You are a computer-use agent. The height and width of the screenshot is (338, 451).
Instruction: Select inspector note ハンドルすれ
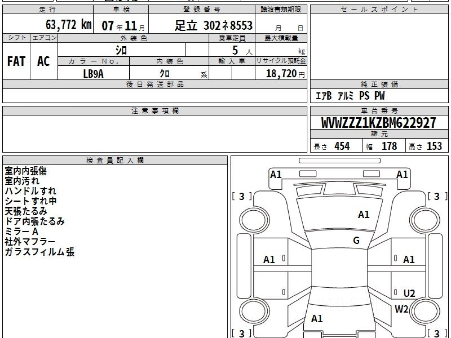point(30,192)
